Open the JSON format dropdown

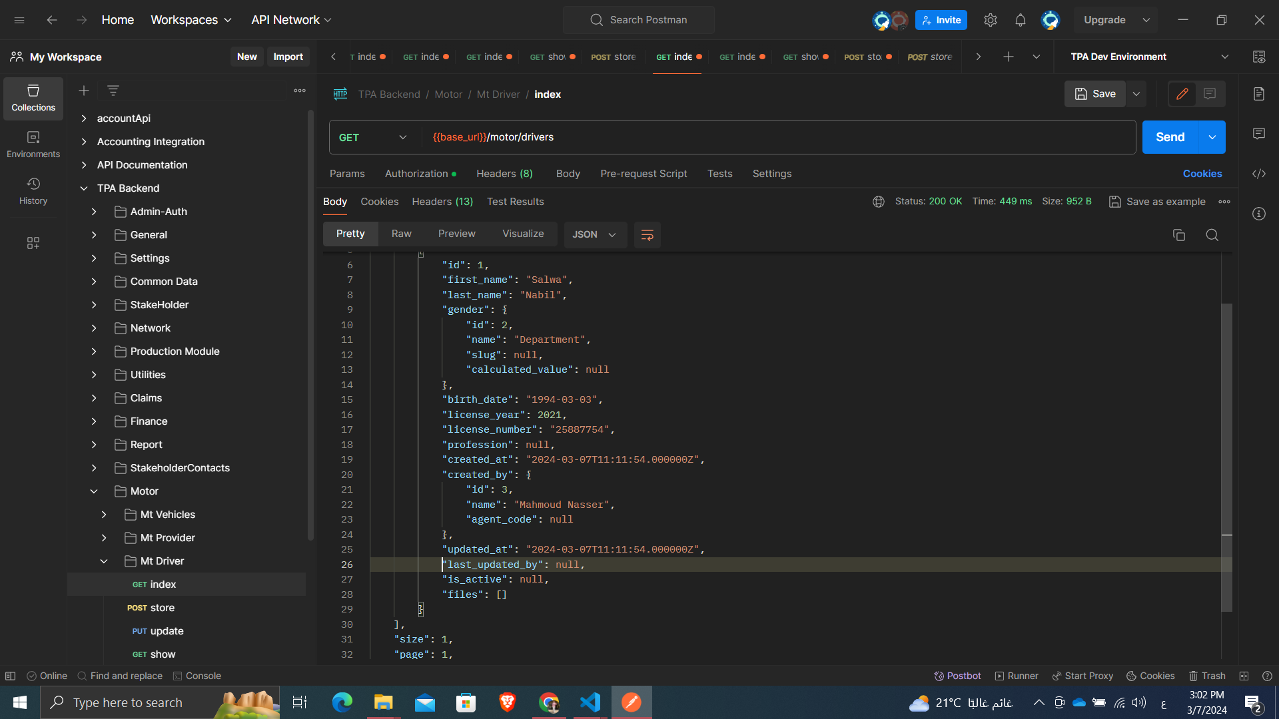click(x=594, y=234)
